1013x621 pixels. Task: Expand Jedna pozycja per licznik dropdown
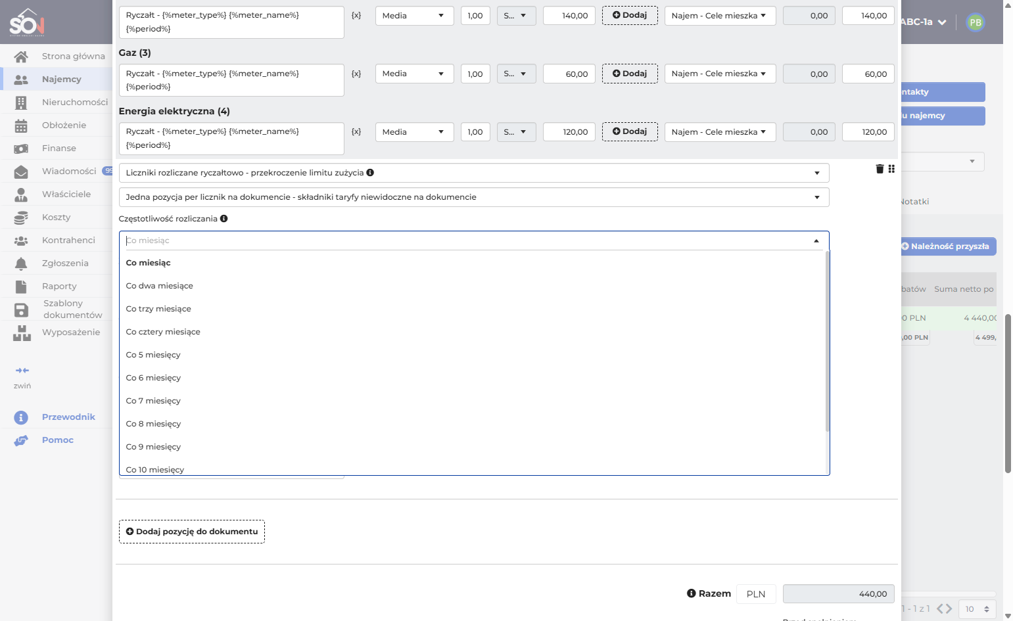tap(474, 197)
